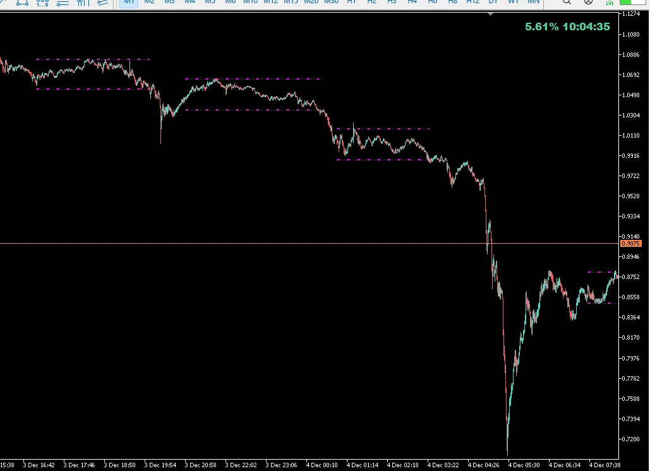This screenshot has width=650, height=471.
Task: Click the M15 timeframe button
Action: [x=291, y=3]
